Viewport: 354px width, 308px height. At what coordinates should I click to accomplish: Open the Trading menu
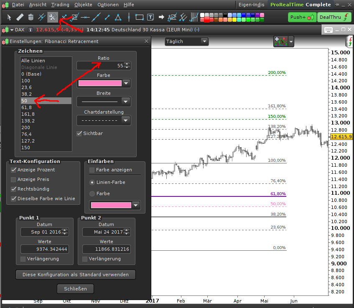(x=60, y=5)
